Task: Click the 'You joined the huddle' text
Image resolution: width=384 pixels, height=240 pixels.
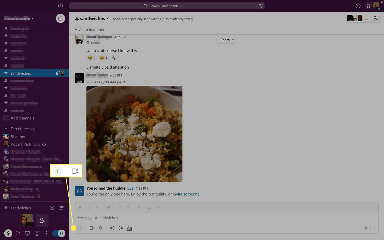Action: (106, 188)
